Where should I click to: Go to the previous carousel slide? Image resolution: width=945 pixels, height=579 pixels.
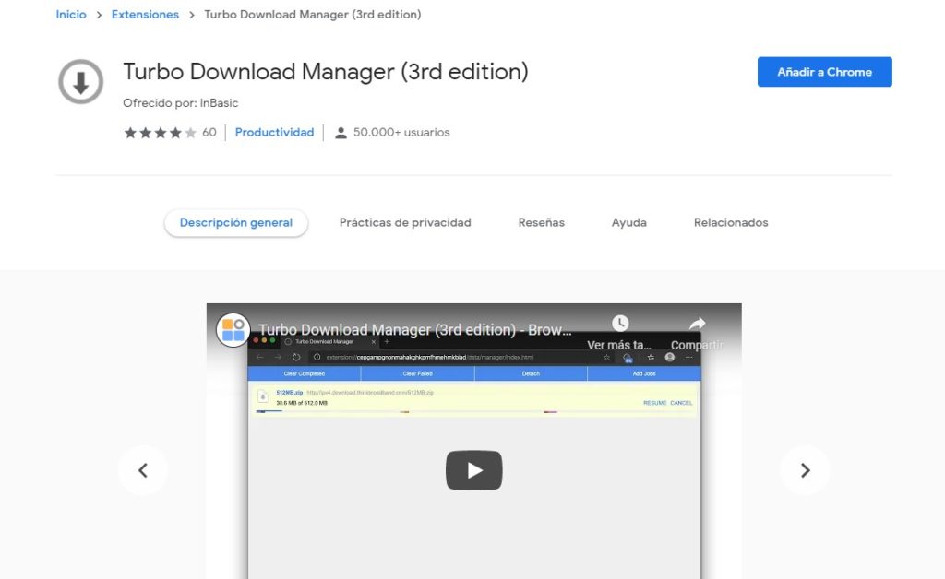point(143,470)
